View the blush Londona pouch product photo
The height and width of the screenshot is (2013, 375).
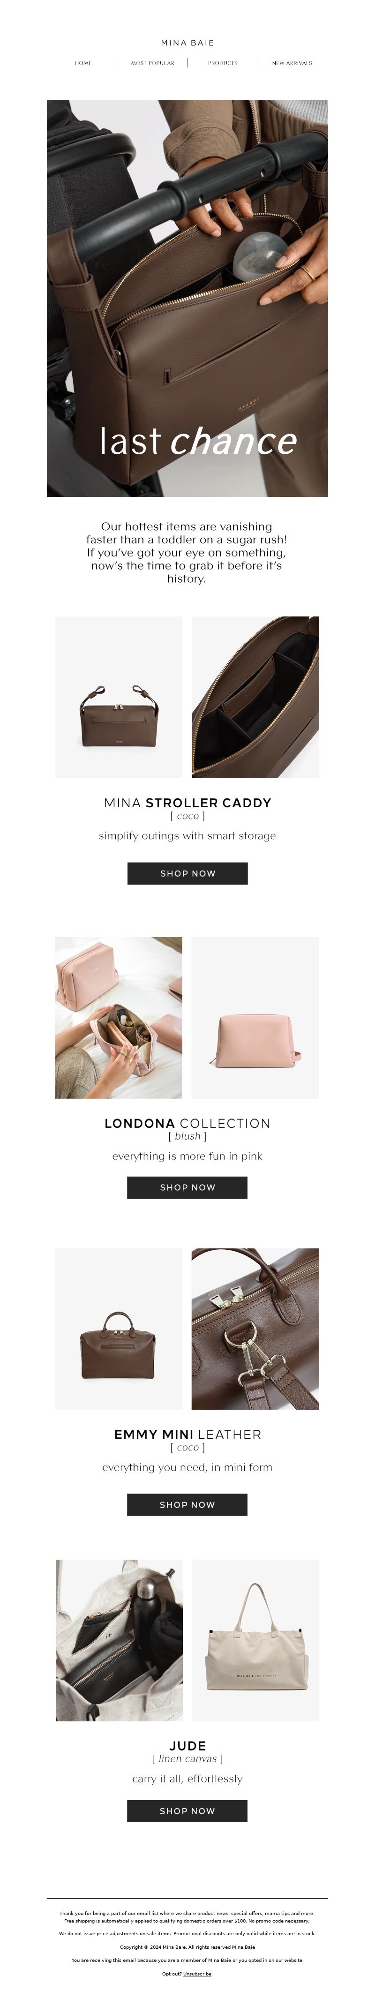pos(255,1017)
